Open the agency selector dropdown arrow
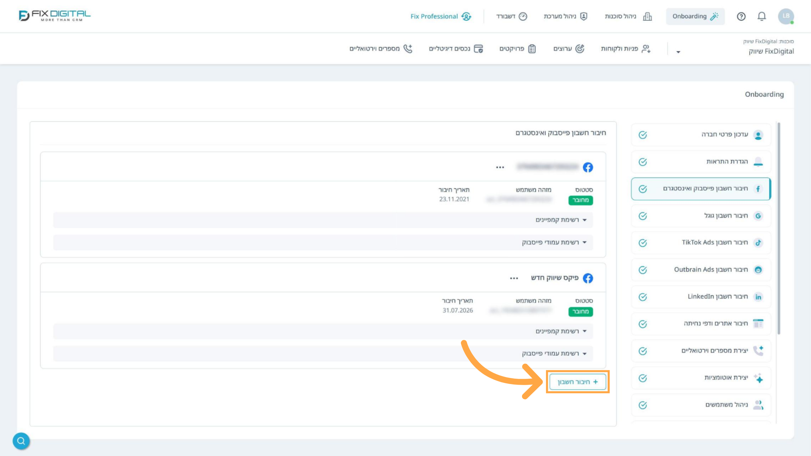 pyautogui.click(x=678, y=52)
